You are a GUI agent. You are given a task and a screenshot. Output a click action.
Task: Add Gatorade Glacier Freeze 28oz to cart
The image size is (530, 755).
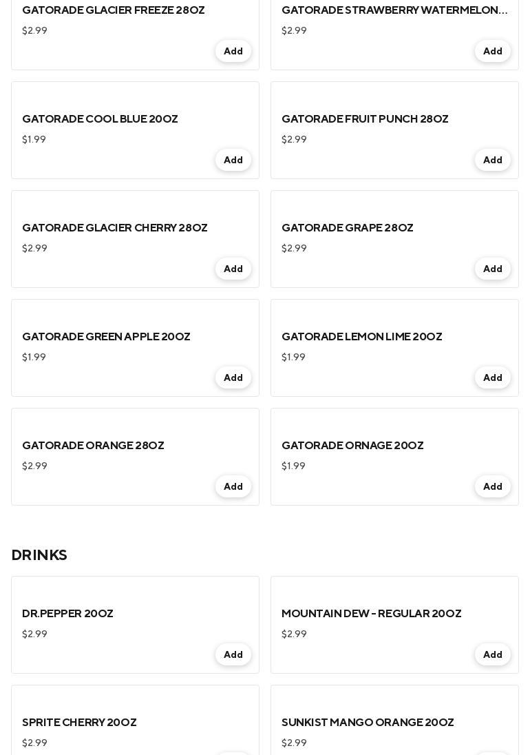point(233,52)
